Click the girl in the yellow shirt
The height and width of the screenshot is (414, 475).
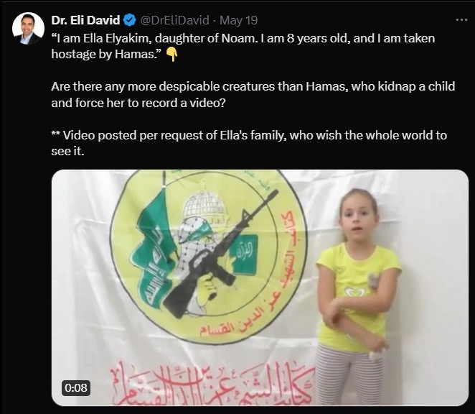[357, 296]
